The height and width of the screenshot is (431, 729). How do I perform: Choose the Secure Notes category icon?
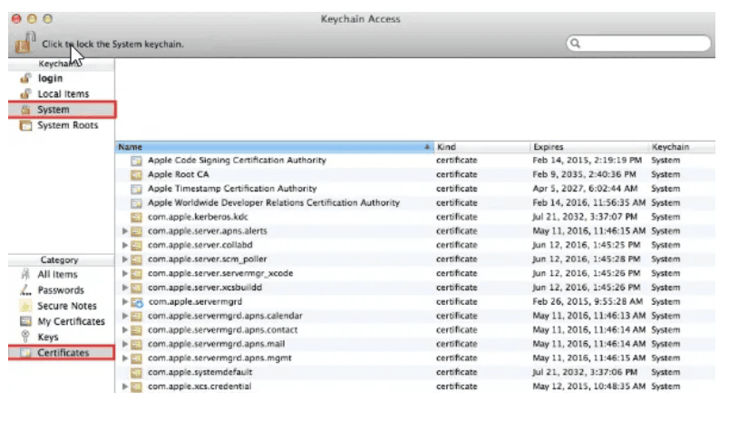coord(25,306)
